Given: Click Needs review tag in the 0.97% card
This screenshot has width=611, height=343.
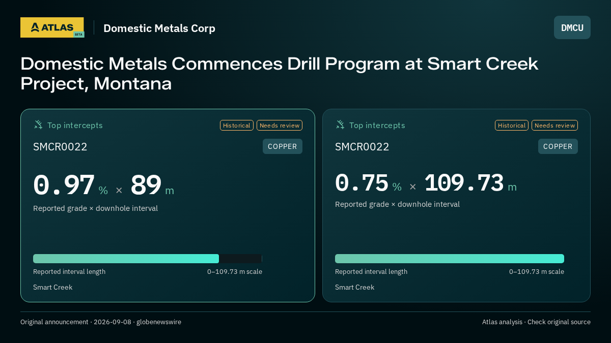Looking at the screenshot, I should pos(280,126).
